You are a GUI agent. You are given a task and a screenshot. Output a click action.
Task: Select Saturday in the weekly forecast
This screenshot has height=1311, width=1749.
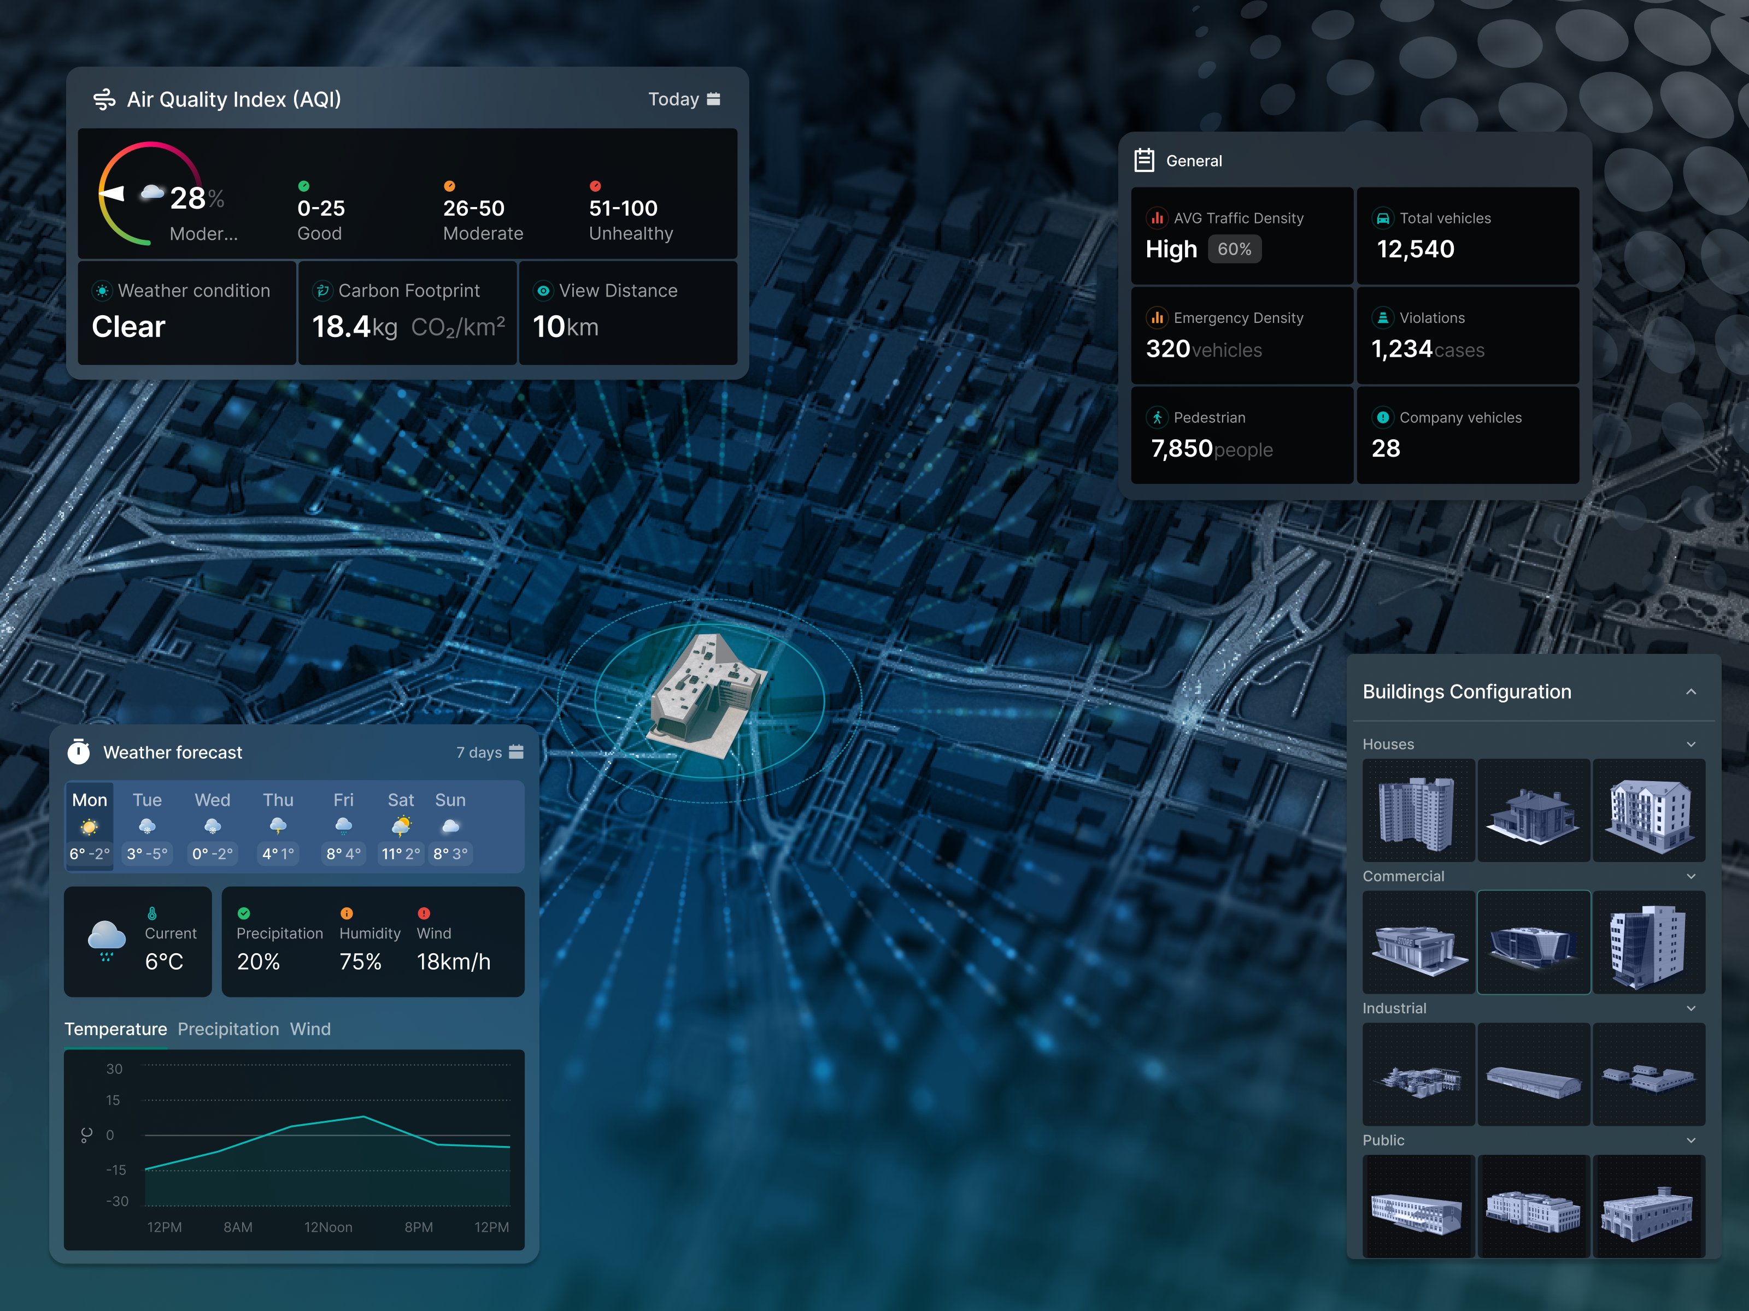click(401, 826)
